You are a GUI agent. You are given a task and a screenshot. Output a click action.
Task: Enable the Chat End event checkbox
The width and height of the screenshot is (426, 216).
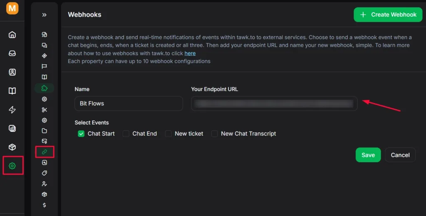click(126, 134)
